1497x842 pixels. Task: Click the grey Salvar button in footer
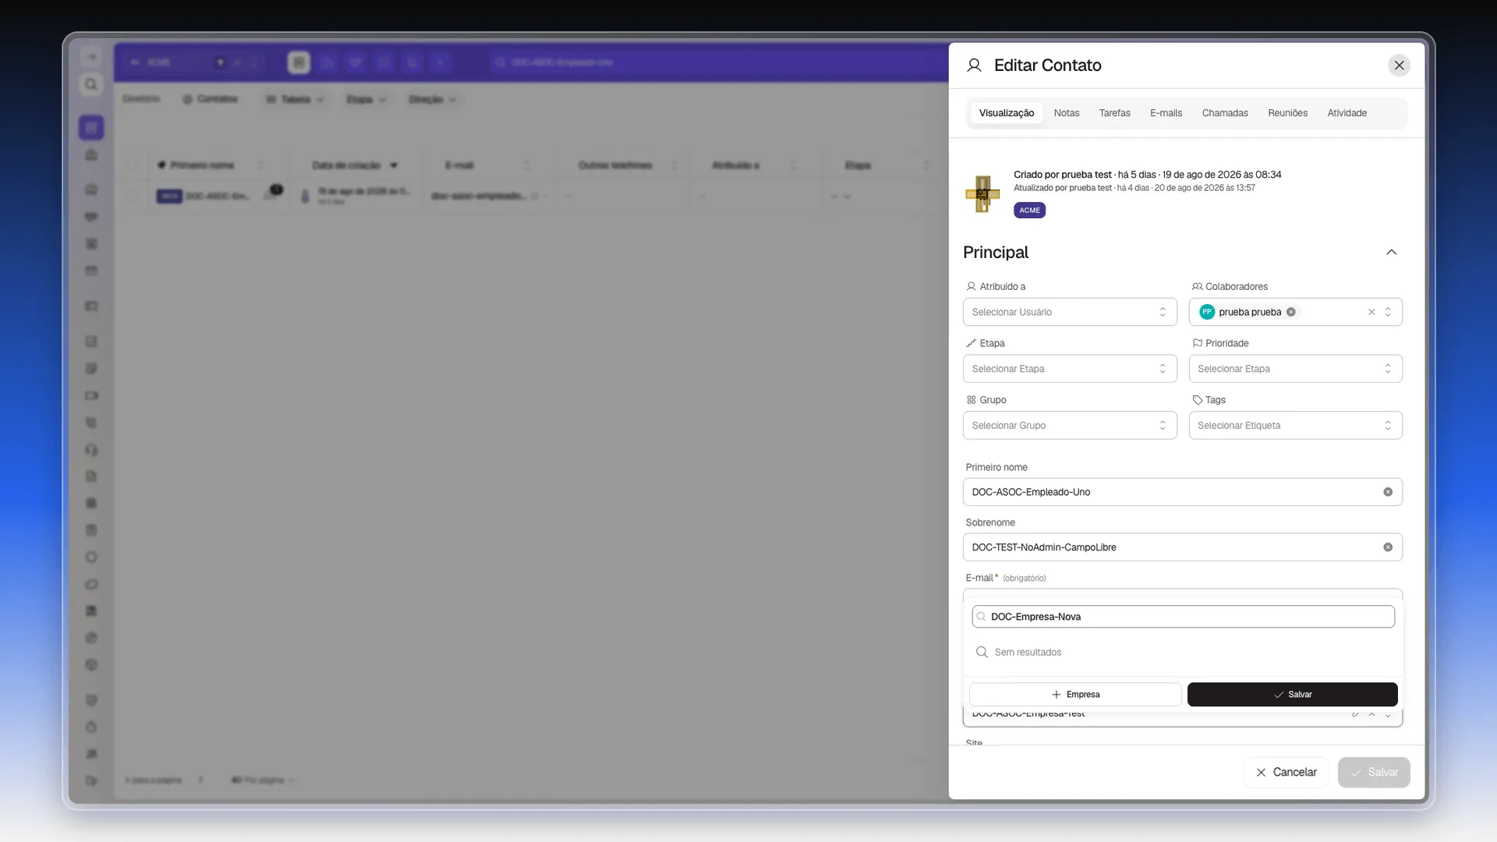[x=1374, y=773]
